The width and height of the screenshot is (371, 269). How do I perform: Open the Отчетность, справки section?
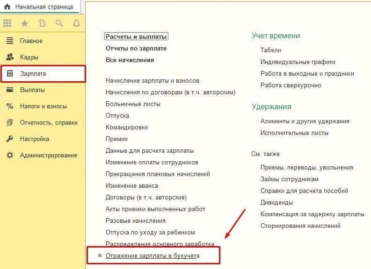[43, 122]
